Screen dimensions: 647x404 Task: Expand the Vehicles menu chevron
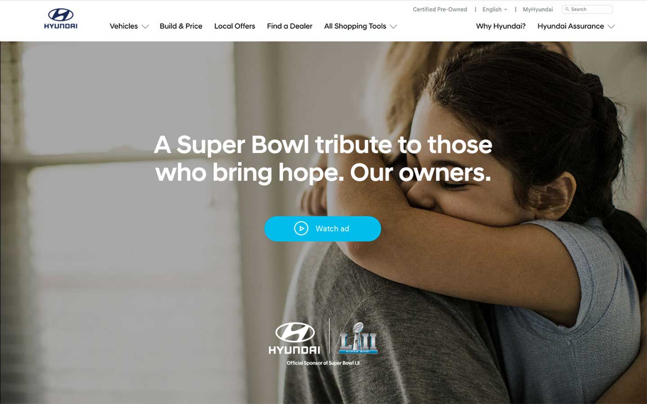[x=145, y=26]
